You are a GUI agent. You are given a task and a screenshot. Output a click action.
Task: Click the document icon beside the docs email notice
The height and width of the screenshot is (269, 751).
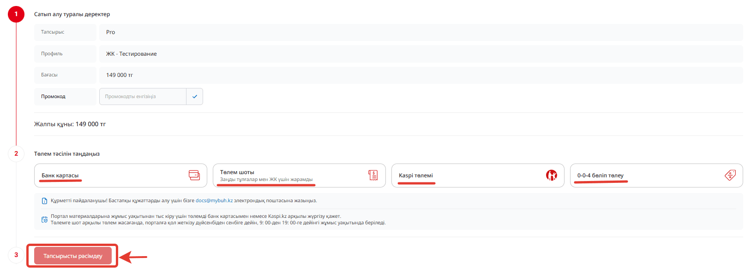44,201
